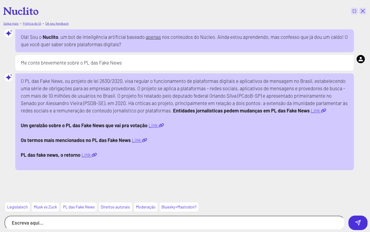The height and width of the screenshot is (232, 370).
Task: Open Link for Os termos mais mencionados
Action: (140, 140)
